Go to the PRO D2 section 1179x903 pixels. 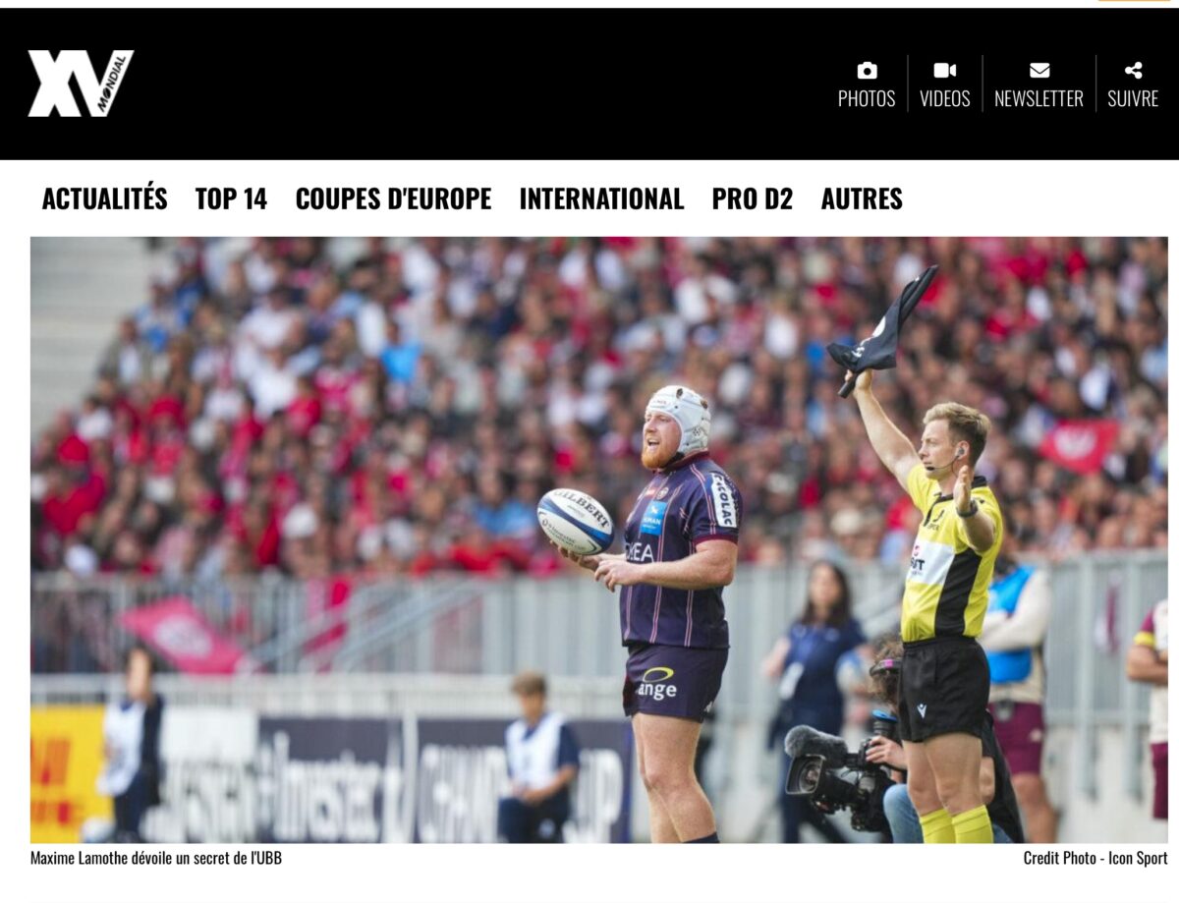(x=753, y=198)
